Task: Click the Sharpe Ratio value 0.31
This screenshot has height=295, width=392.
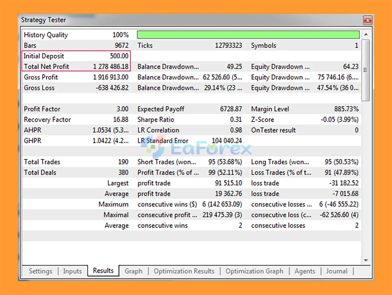Action: [x=236, y=120]
